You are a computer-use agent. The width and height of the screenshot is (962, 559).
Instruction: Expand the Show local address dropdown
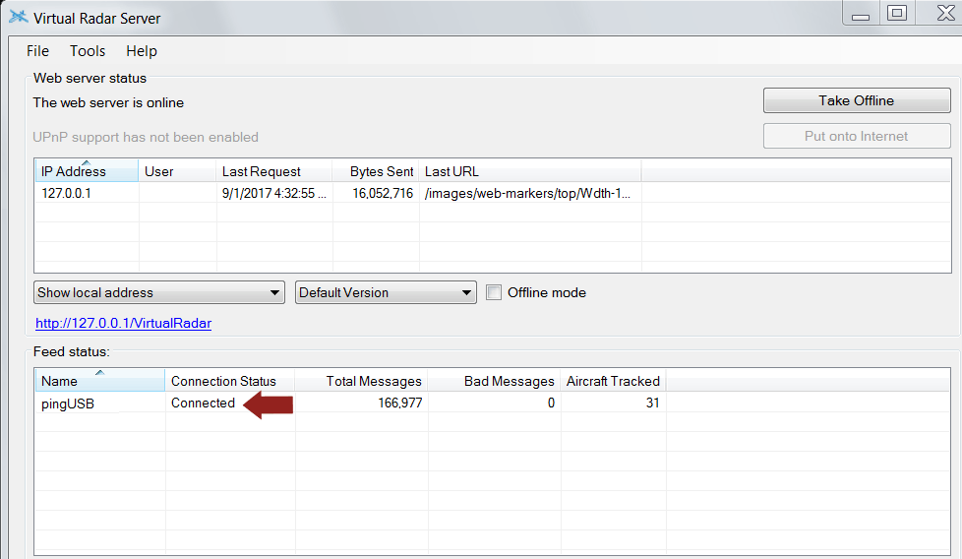click(159, 292)
